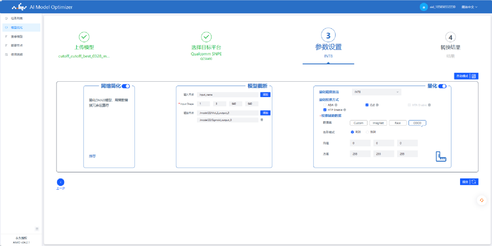The height and width of the screenshot is (246, 492).
Task: Select the ImagNet dataset option
Action: (x=378, y=123)
